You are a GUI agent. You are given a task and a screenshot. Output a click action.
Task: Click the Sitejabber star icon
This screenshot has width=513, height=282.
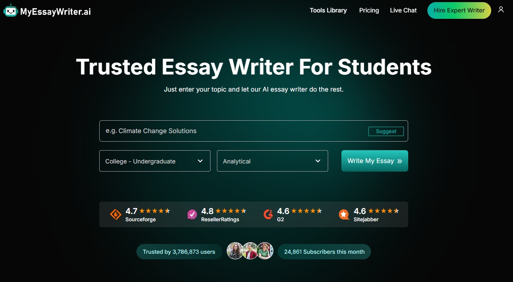coord(344,214)
